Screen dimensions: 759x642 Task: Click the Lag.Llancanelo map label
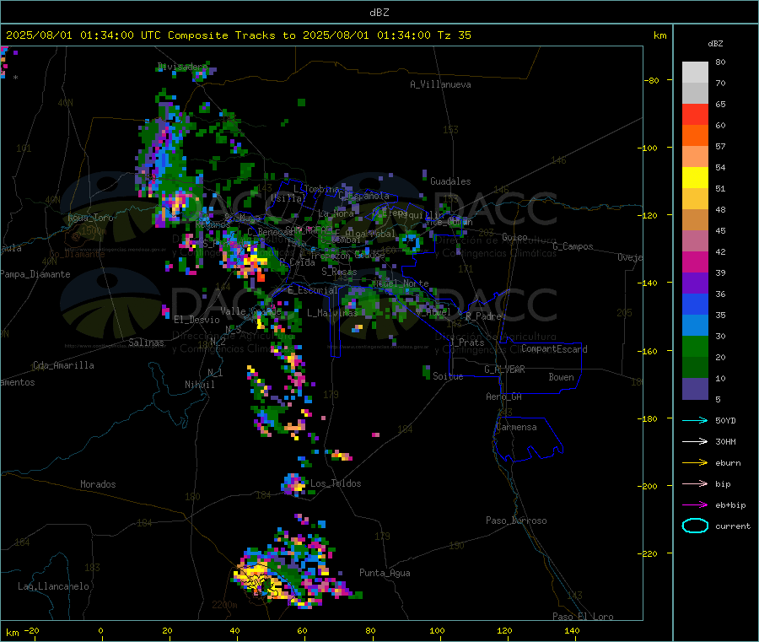53,586
